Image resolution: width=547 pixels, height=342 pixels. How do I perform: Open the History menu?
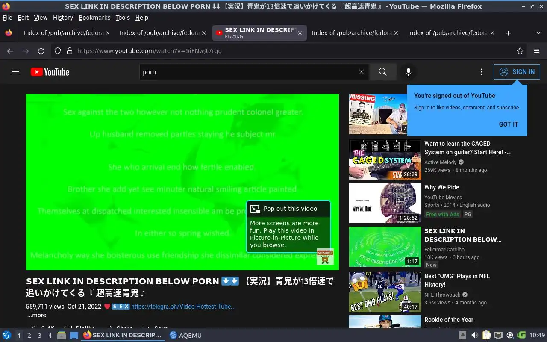click(x=63, y=18)
